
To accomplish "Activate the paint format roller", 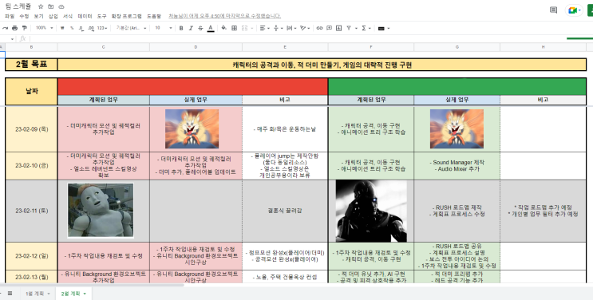I will tap(25, 28).
